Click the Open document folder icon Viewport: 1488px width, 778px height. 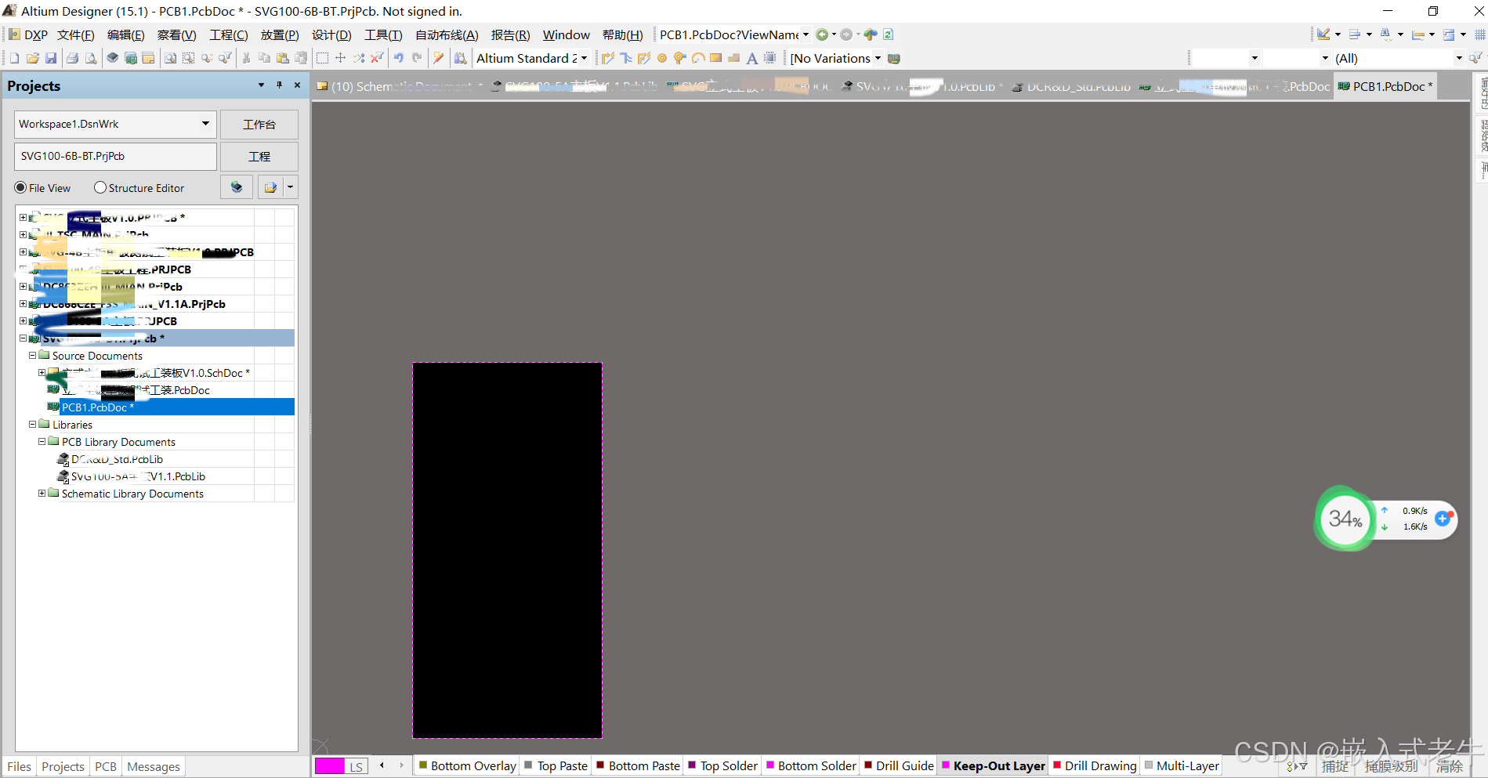tap(33, 58)
